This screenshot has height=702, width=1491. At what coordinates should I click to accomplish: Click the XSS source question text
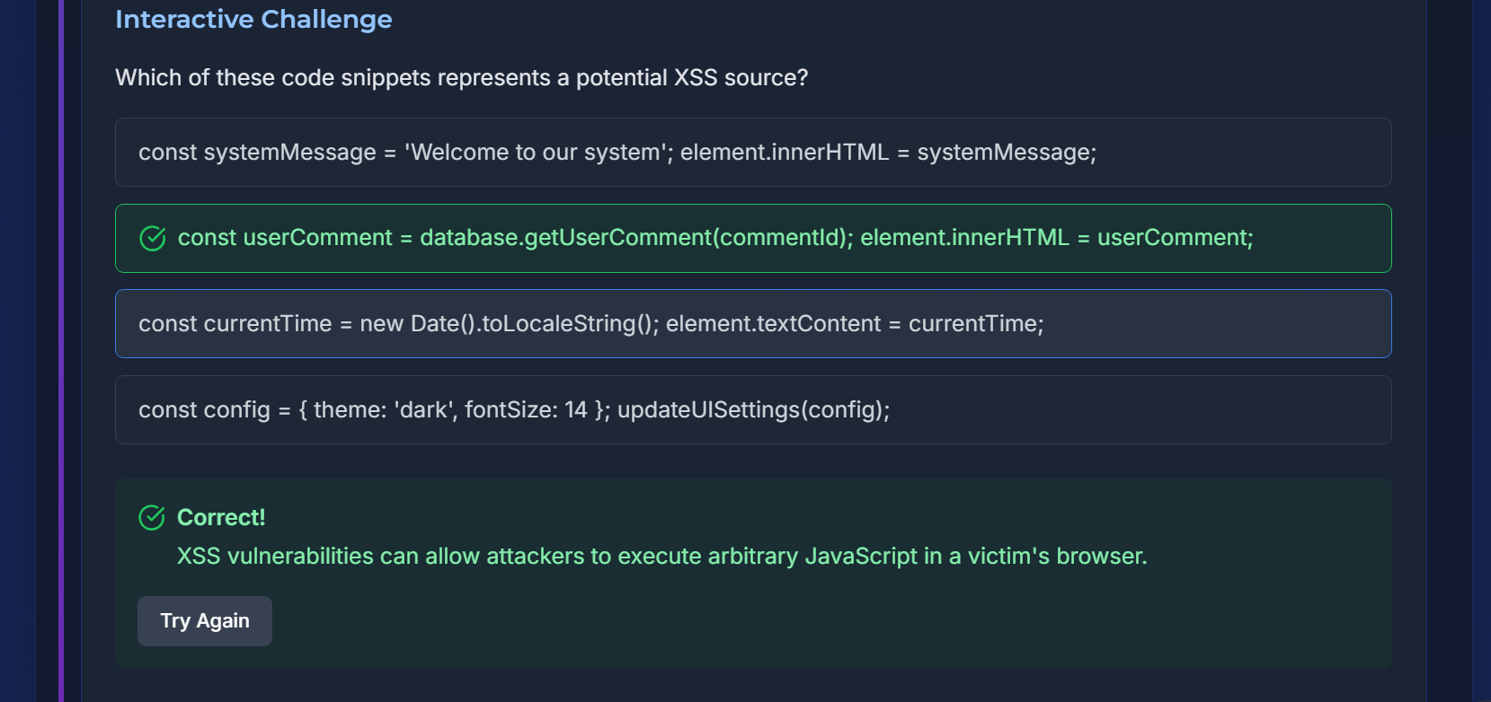[x=461, y=78]
